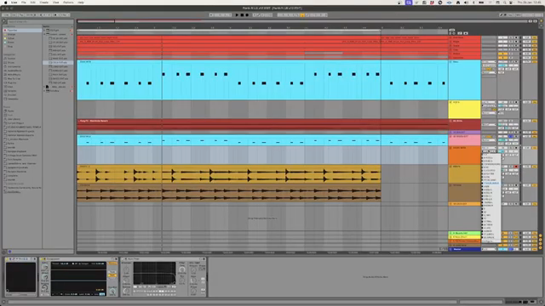Open Packs under Places in the browser
The image size is (545, 306).
point(10,111)
